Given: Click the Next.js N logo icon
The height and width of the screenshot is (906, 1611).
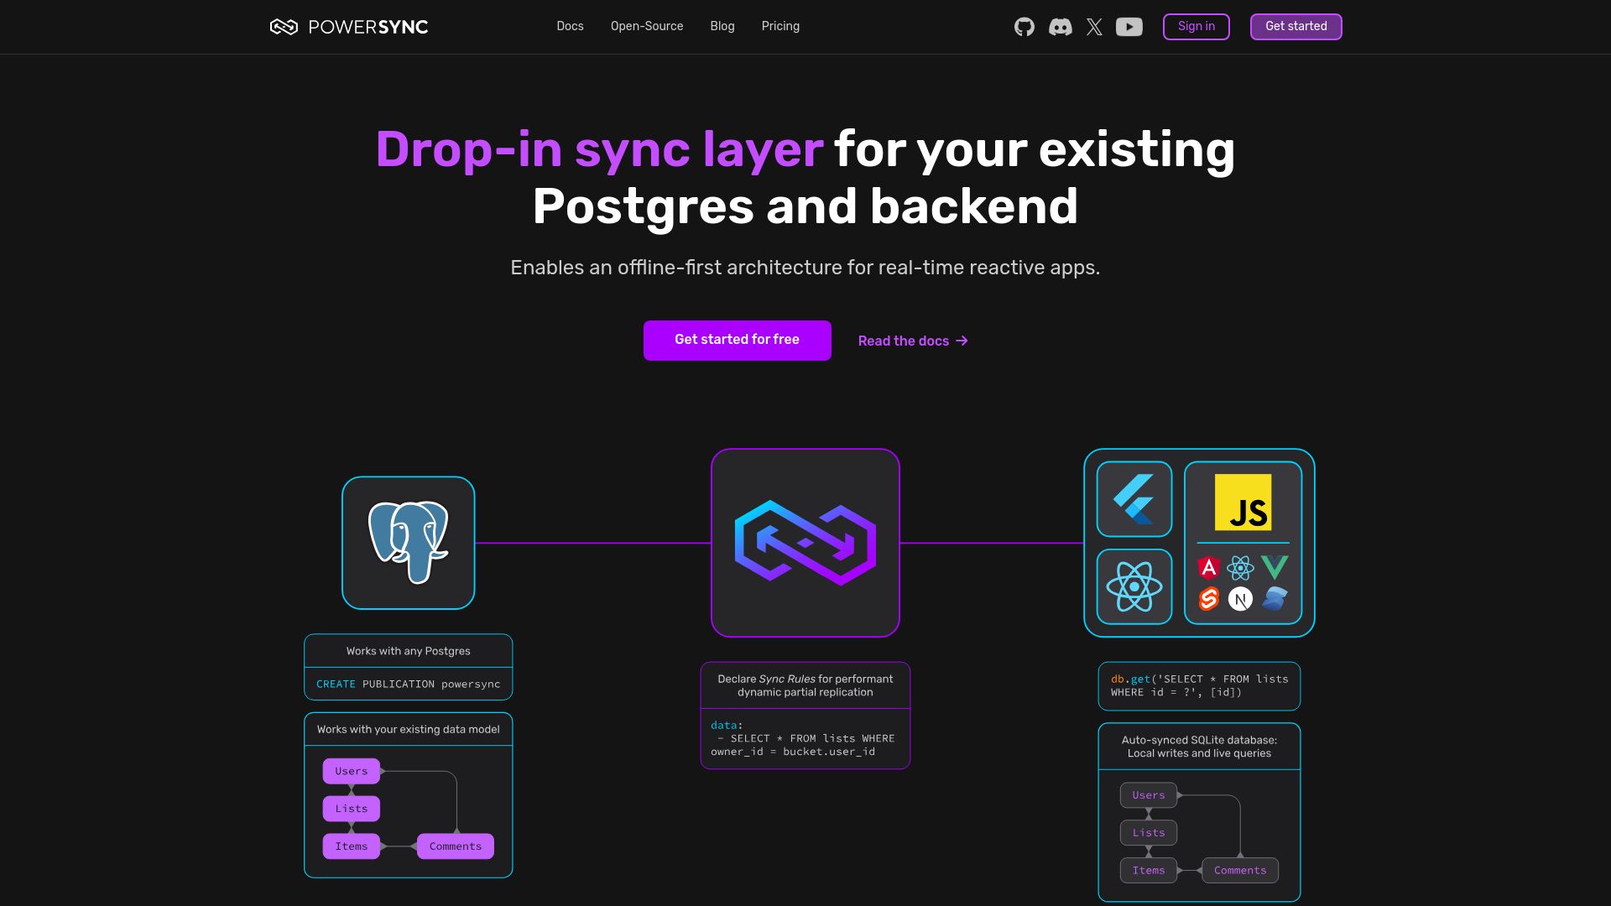Looking at the screenshot, I should click(x=1240, y=599).
